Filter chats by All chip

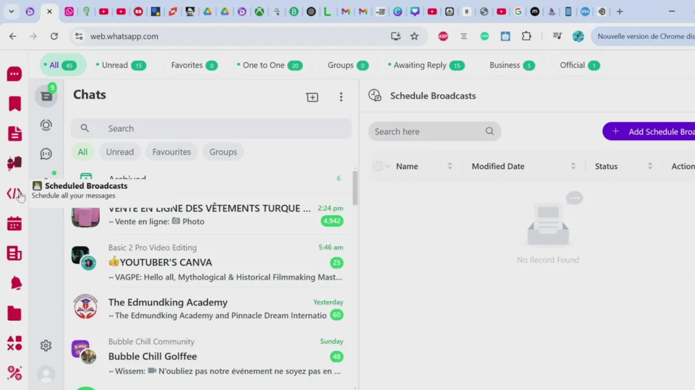coord(83,152)
